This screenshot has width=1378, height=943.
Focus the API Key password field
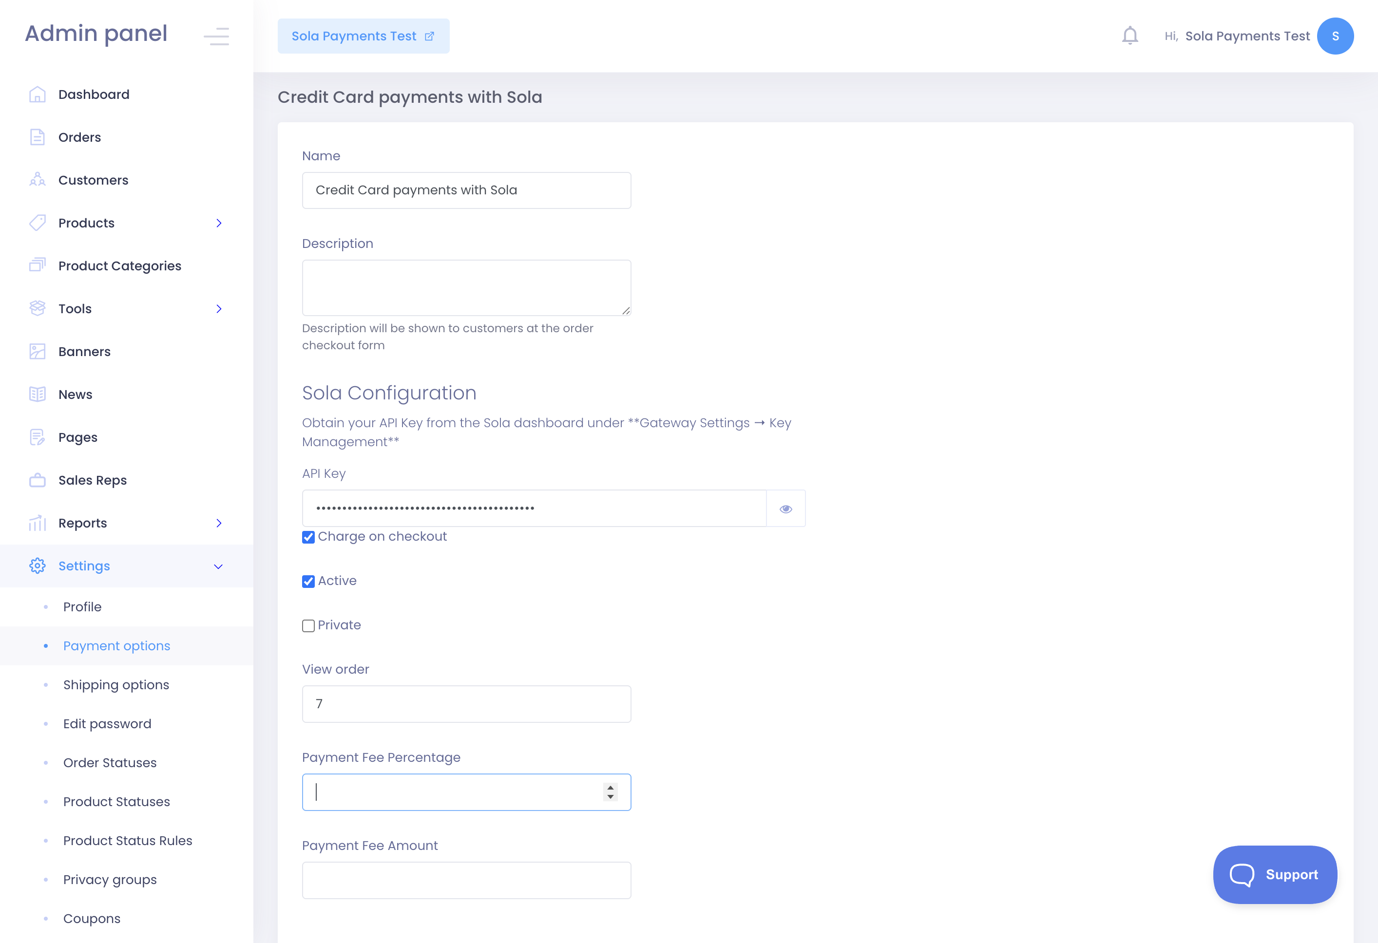tap(534, 509)
